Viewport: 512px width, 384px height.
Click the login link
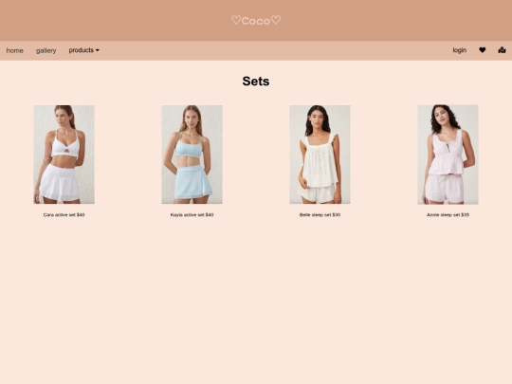tap(460, 50)
